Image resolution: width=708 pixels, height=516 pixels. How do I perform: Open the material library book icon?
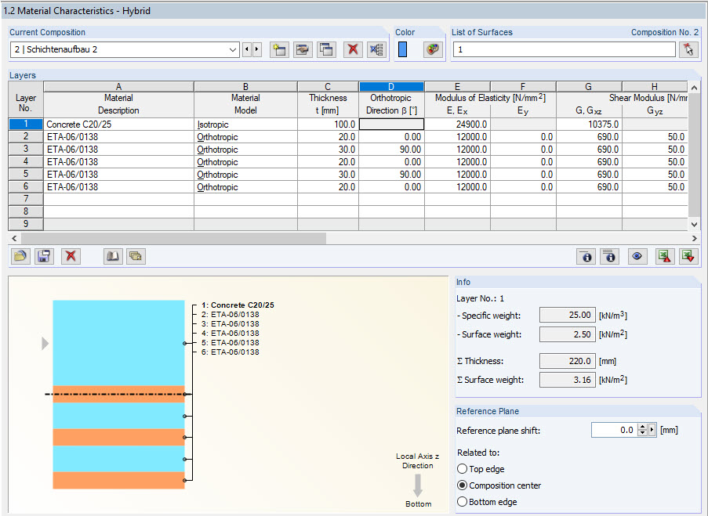(112, 256)
